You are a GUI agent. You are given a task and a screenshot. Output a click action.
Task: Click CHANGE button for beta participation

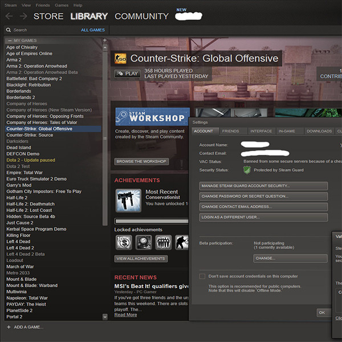[x=290, y=258]
